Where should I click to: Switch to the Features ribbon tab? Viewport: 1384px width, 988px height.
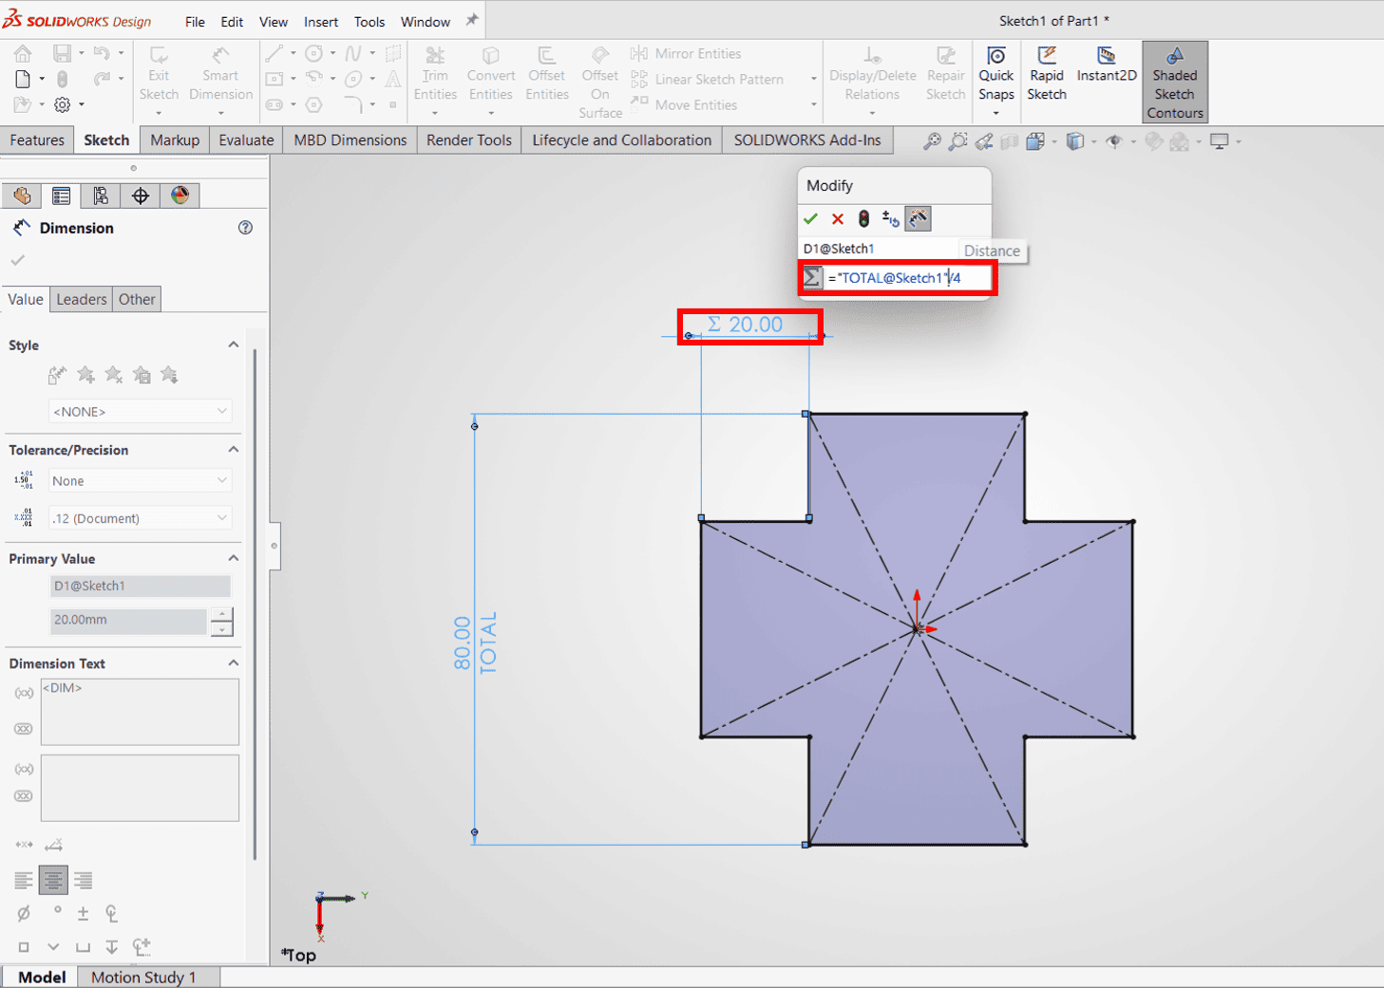(x=37, y=140)
